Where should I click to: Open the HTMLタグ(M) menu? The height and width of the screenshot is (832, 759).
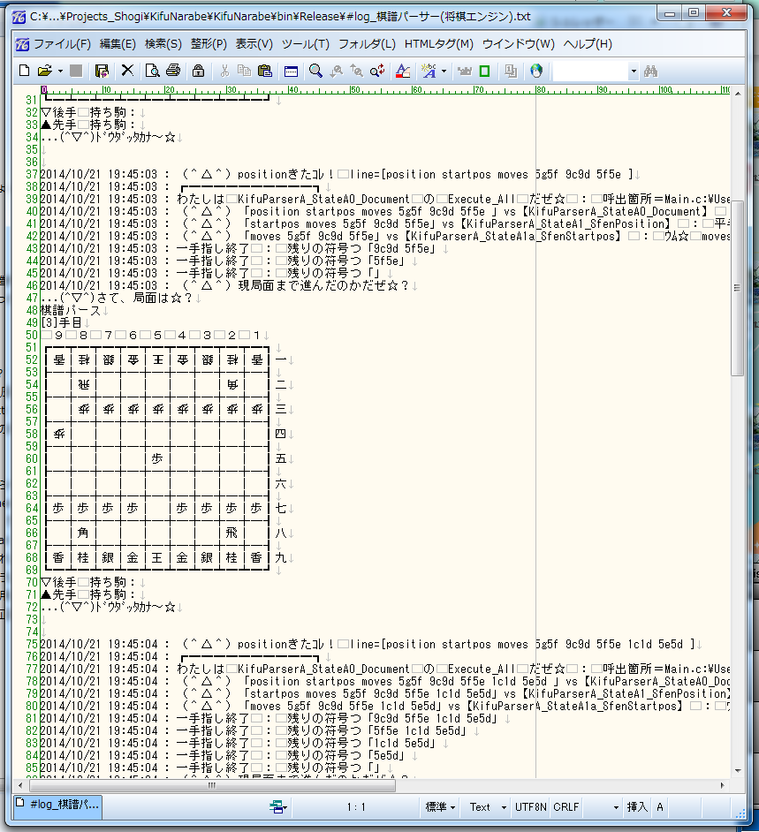pos(439,44)
